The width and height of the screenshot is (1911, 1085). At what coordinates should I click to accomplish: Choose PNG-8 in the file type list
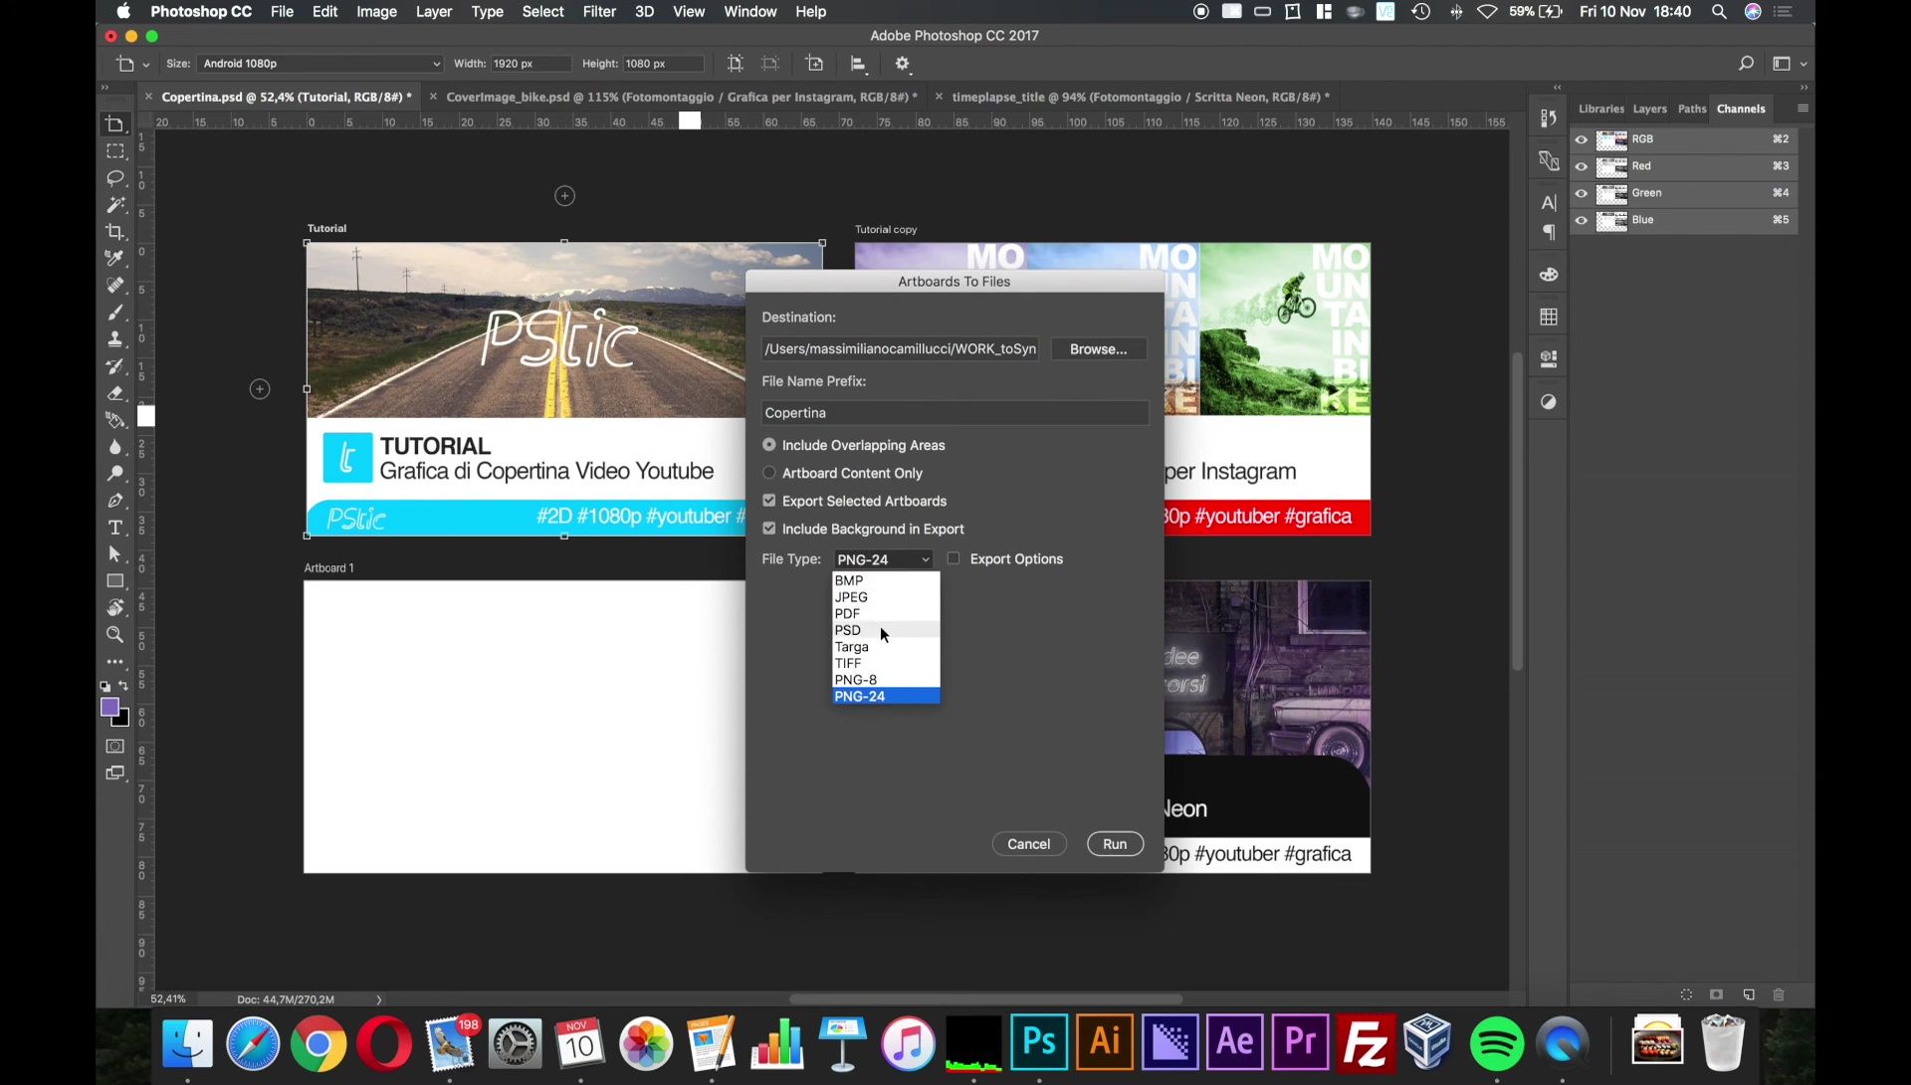pyautogui.click(x=886, y=680)
